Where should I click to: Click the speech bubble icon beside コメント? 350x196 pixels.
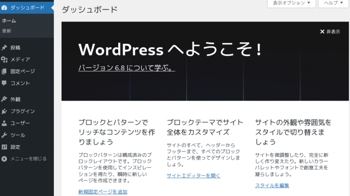pos(4,83)
